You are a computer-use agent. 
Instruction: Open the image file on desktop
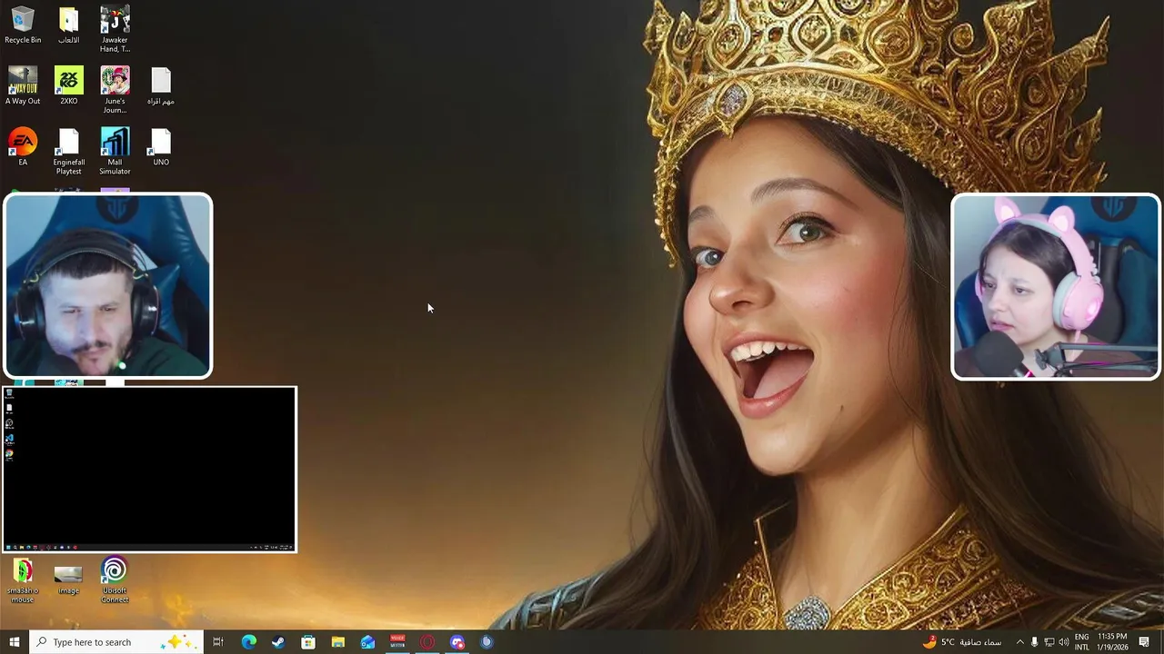point(68,578)
